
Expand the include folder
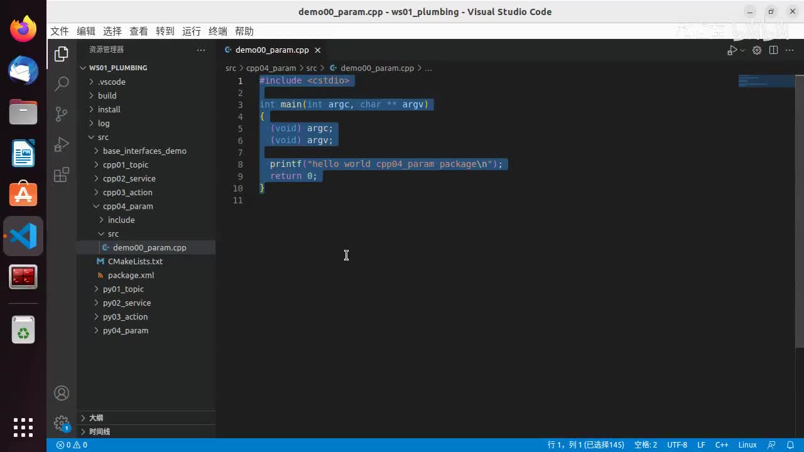[146, 220]
